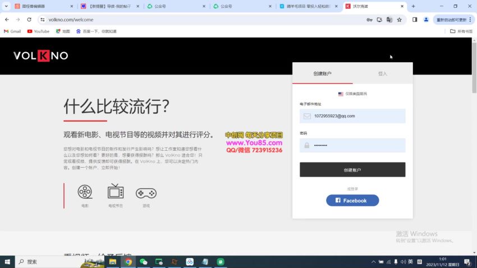
Task: Bookmark this page with the star icon
Action: [400, 20]
